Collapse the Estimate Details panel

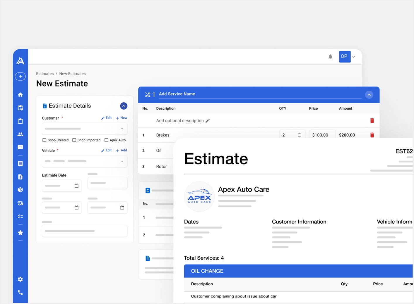(124, 106)
